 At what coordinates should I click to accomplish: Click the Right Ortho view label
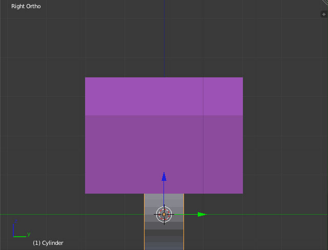click(x=26, y=7)
